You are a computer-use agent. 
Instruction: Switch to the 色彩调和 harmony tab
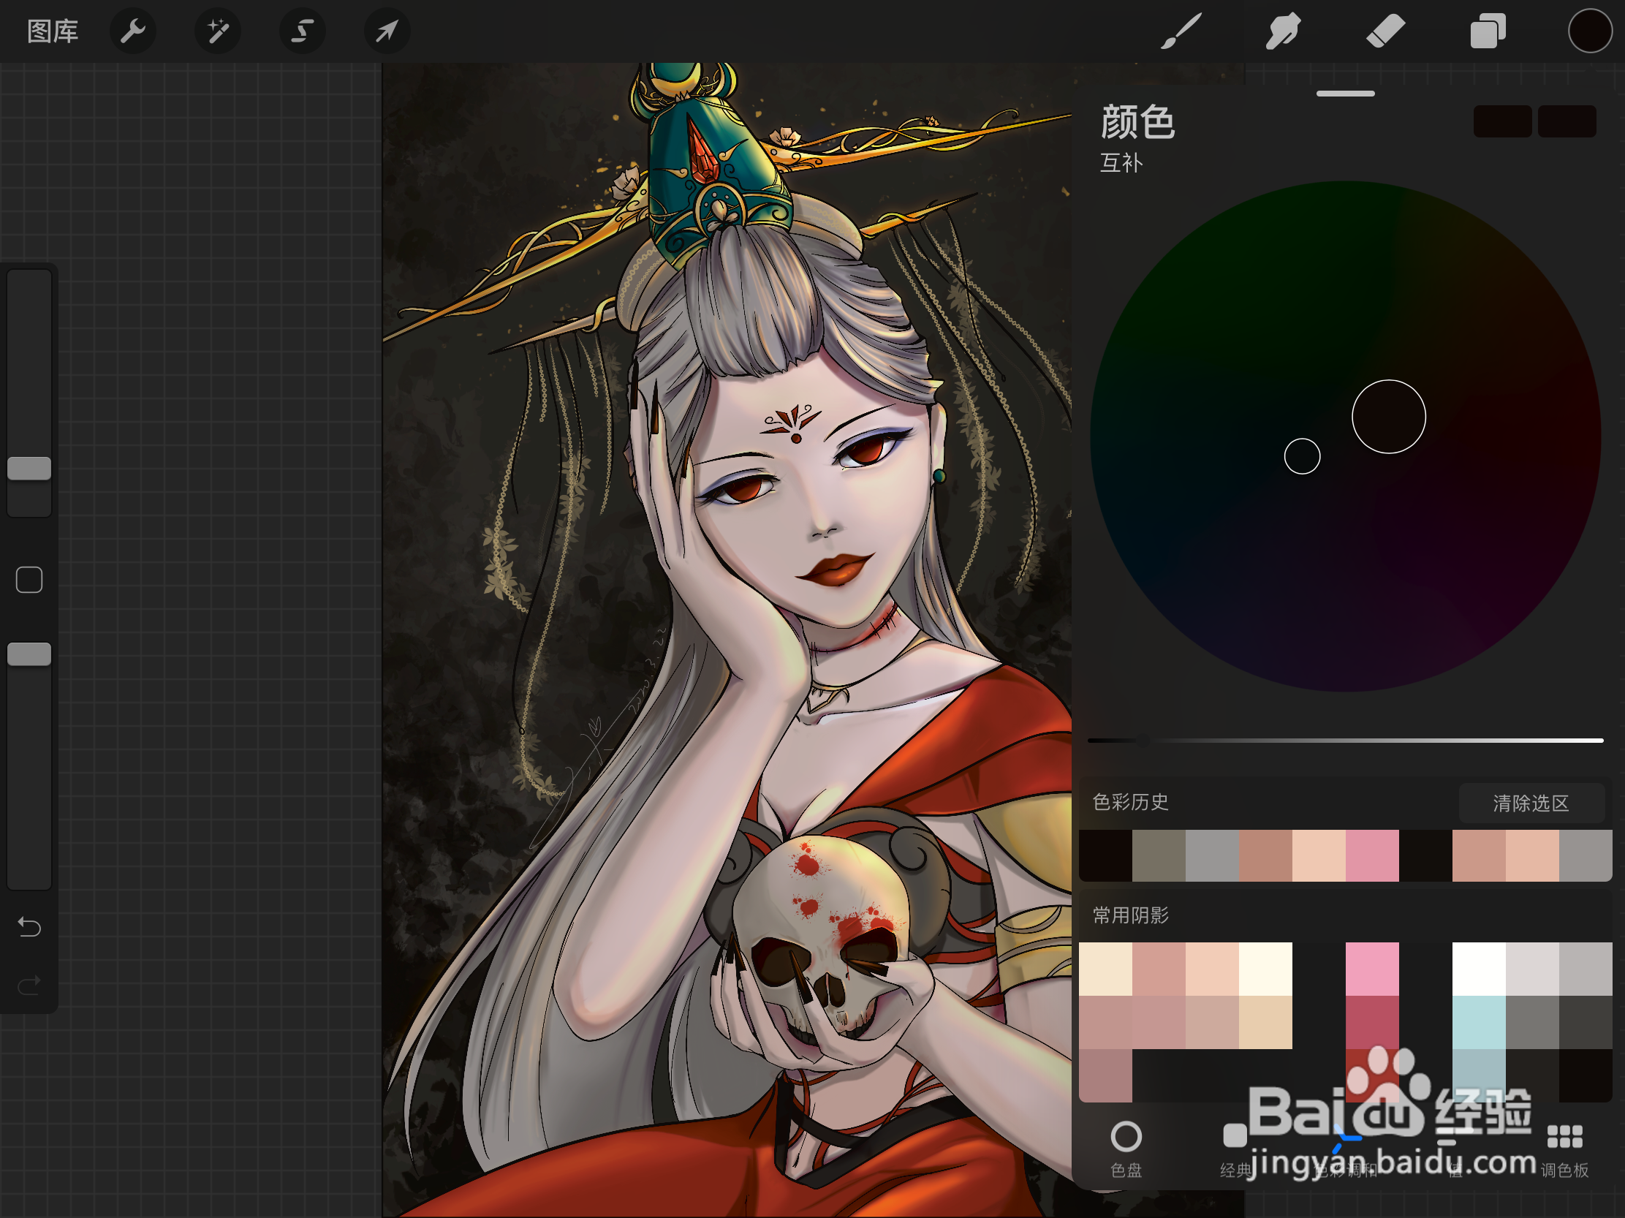click(x=1345, y=1149)
